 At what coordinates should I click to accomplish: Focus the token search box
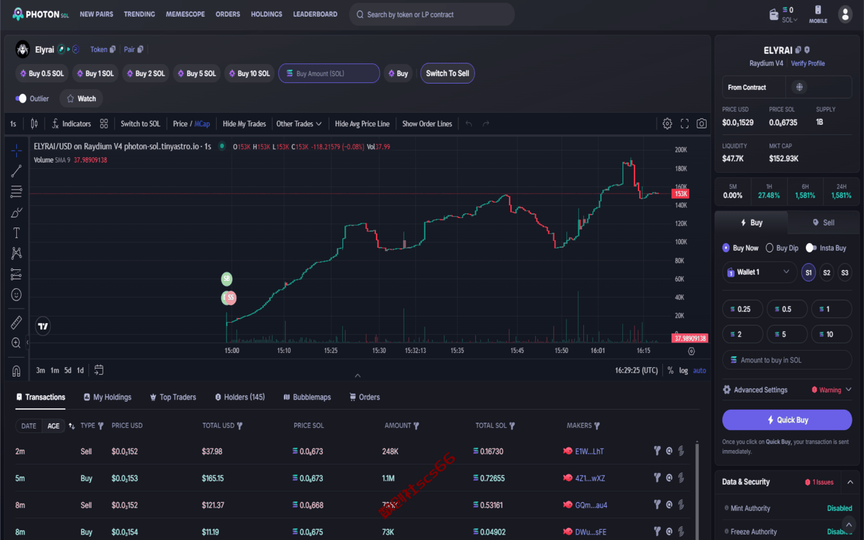coord(432,14)
